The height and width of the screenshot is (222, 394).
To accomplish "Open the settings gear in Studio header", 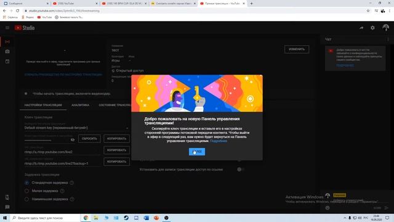I will (x=372, y=28).
